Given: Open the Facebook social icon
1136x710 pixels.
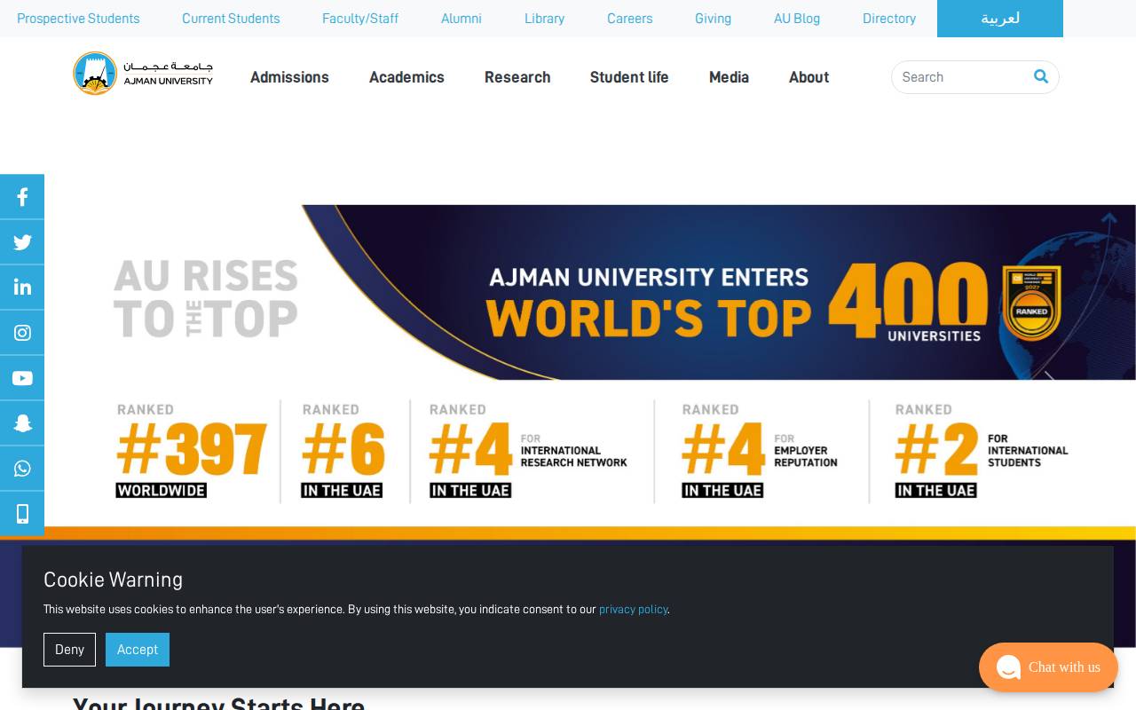Looking at the screenshot, I should (22, 197).
